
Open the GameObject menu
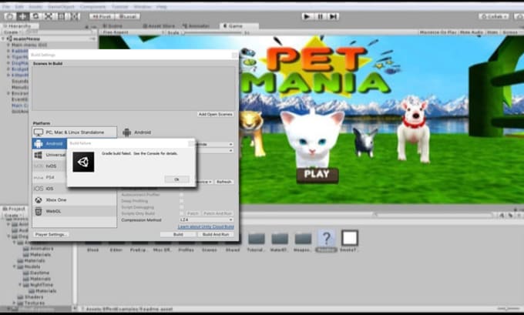pyautogui.click(x=60, y=6)
